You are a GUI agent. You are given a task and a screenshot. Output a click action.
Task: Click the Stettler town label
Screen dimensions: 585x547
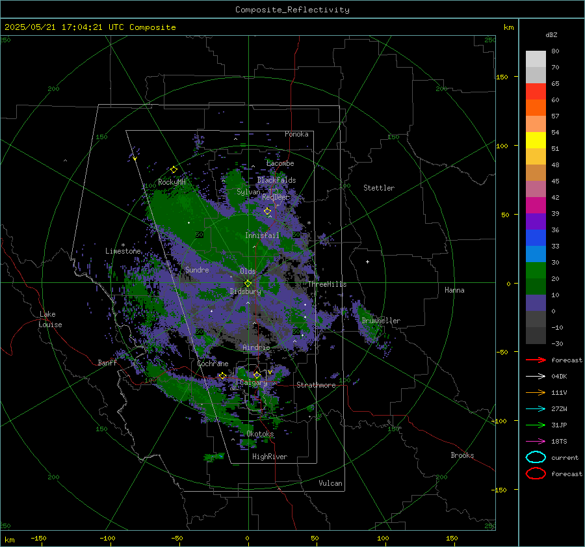379,188
